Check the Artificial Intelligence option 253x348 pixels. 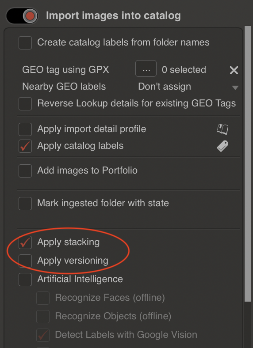tap(25, 280)
